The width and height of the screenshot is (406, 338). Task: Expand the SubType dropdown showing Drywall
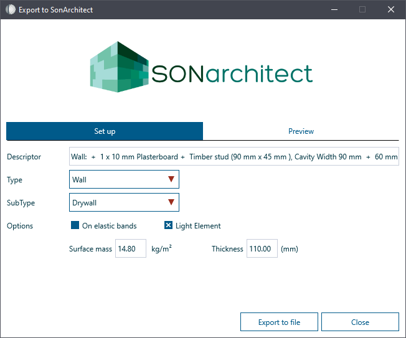124,202
